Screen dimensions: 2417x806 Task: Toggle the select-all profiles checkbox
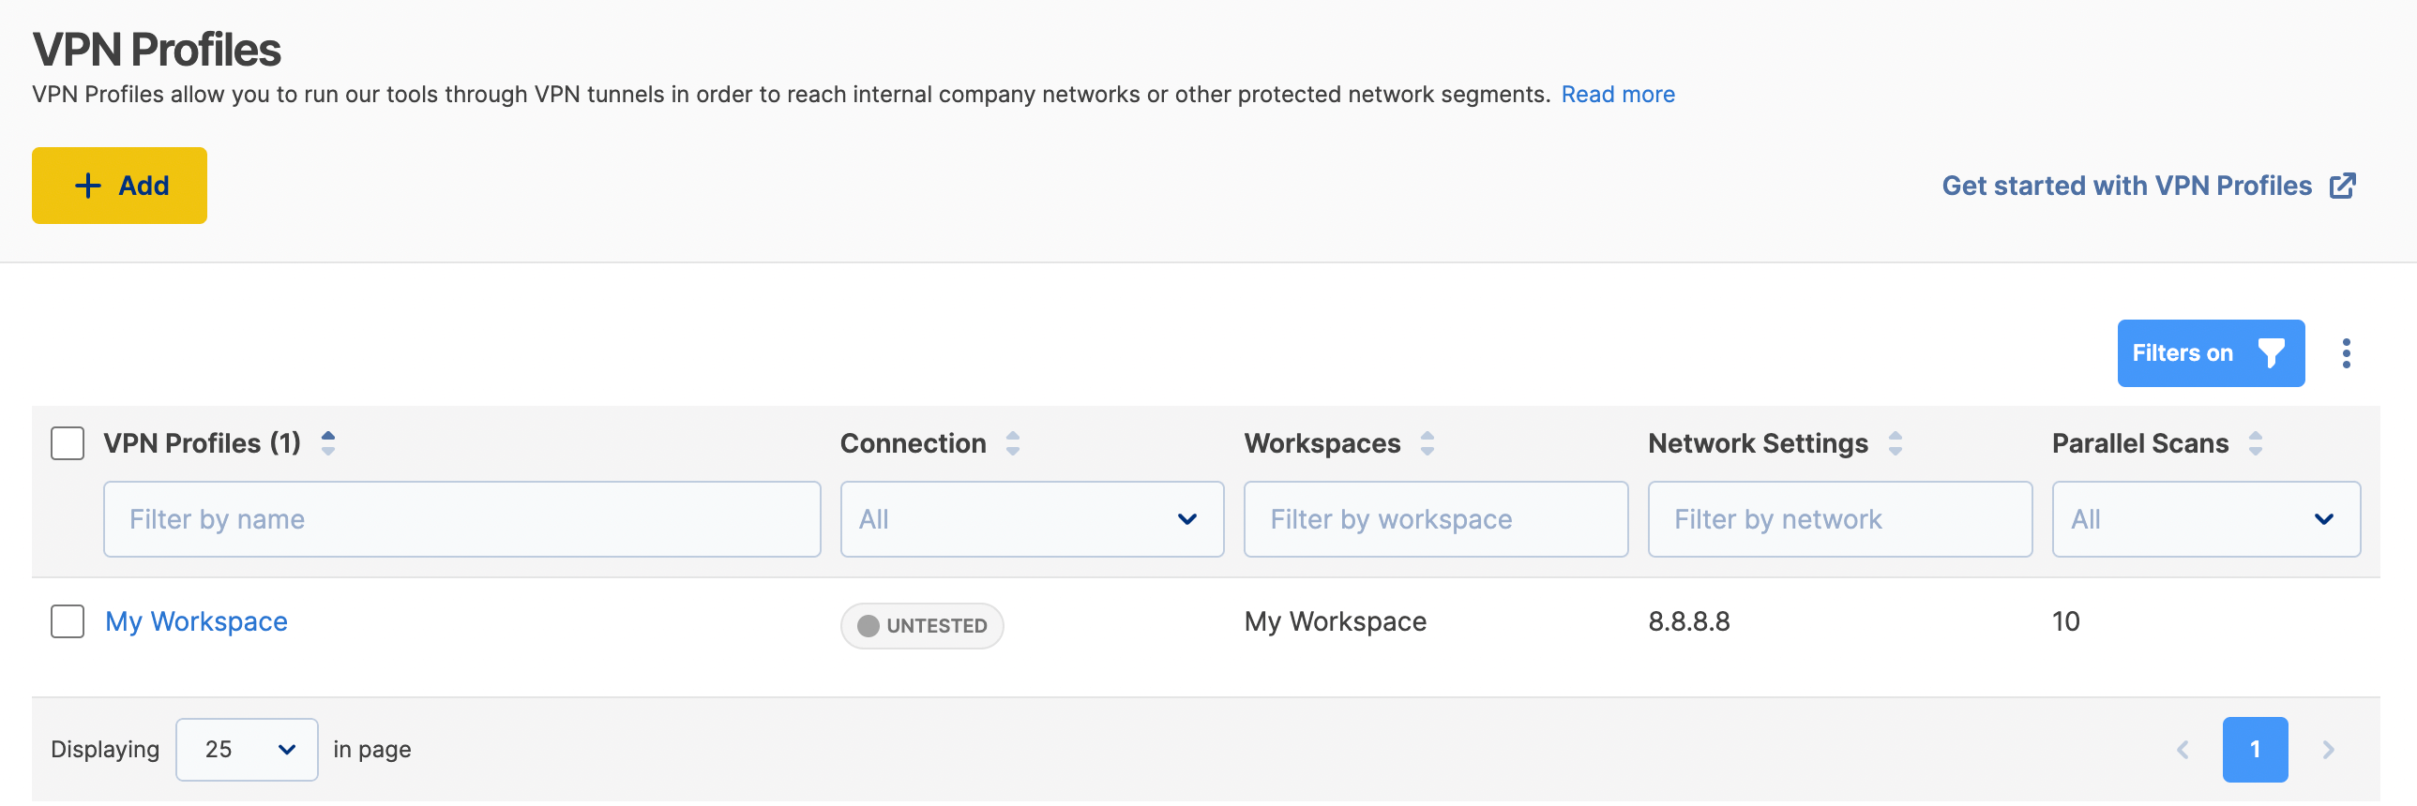pos(68,443)
